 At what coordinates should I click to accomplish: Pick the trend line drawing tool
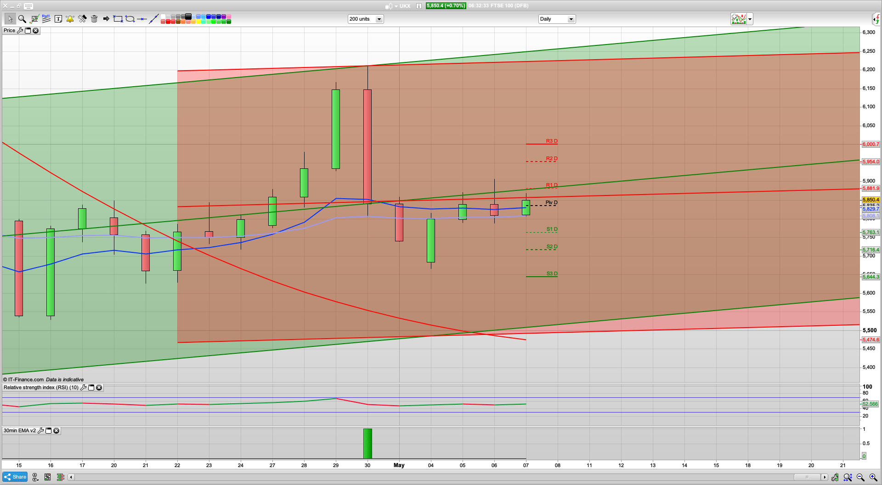(x=154, y=19)
